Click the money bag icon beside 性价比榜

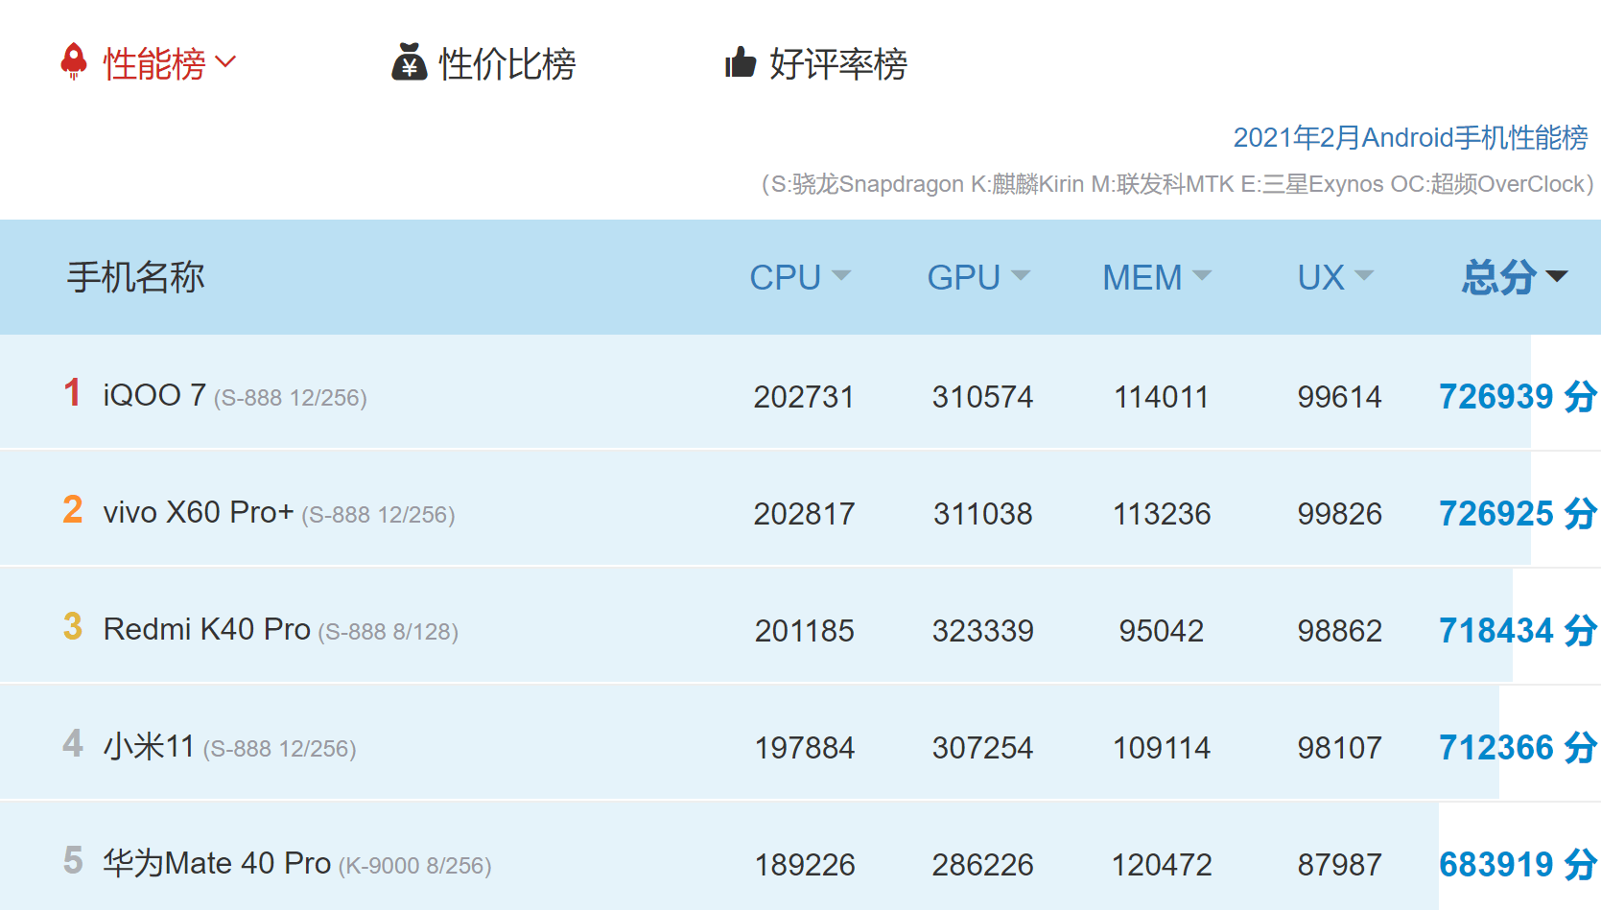pyautogui.click(x=409, y=64)
